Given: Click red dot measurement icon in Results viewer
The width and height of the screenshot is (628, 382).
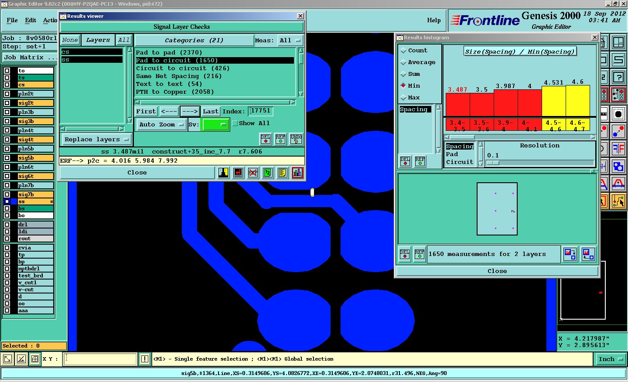Looking at the screenshot, I should tap(238, 173).
